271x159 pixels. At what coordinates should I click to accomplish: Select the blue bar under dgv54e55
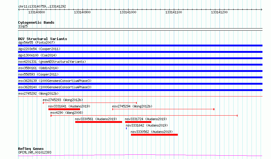(140, 46)
